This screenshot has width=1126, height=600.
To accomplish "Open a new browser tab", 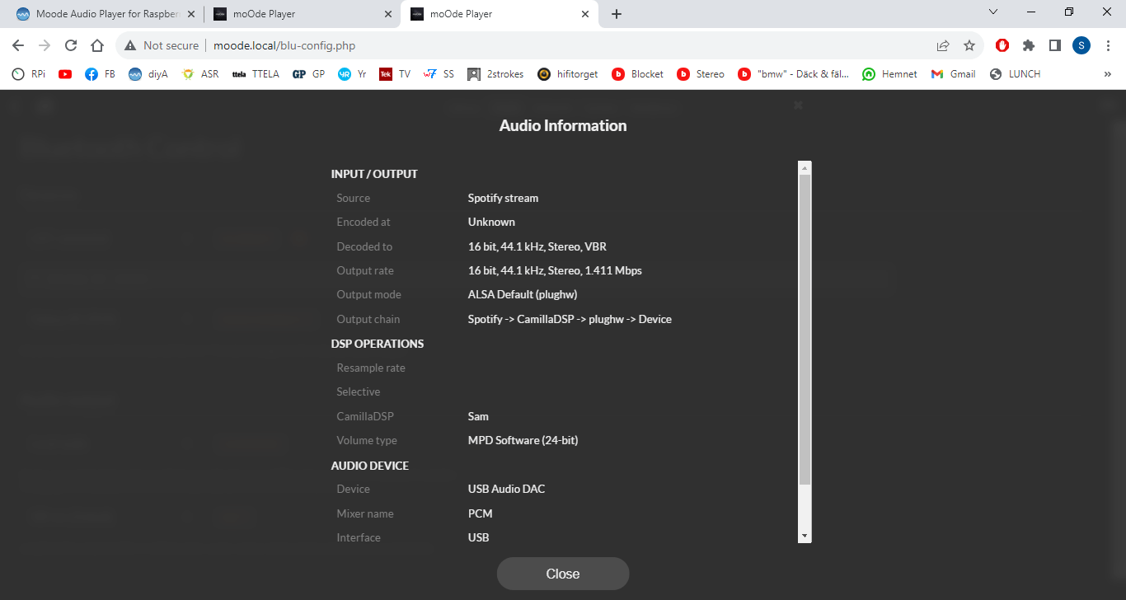I will pos(617,14).
